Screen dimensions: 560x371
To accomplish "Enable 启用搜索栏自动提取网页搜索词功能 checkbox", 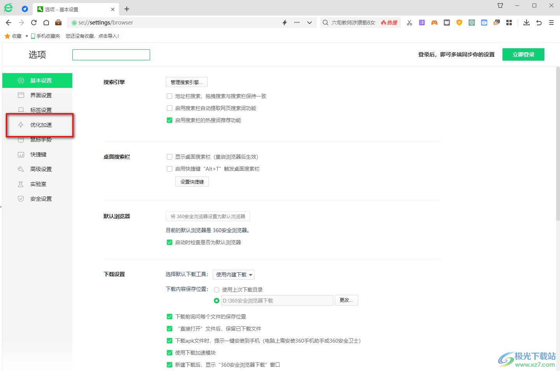I will coord(170,108).
